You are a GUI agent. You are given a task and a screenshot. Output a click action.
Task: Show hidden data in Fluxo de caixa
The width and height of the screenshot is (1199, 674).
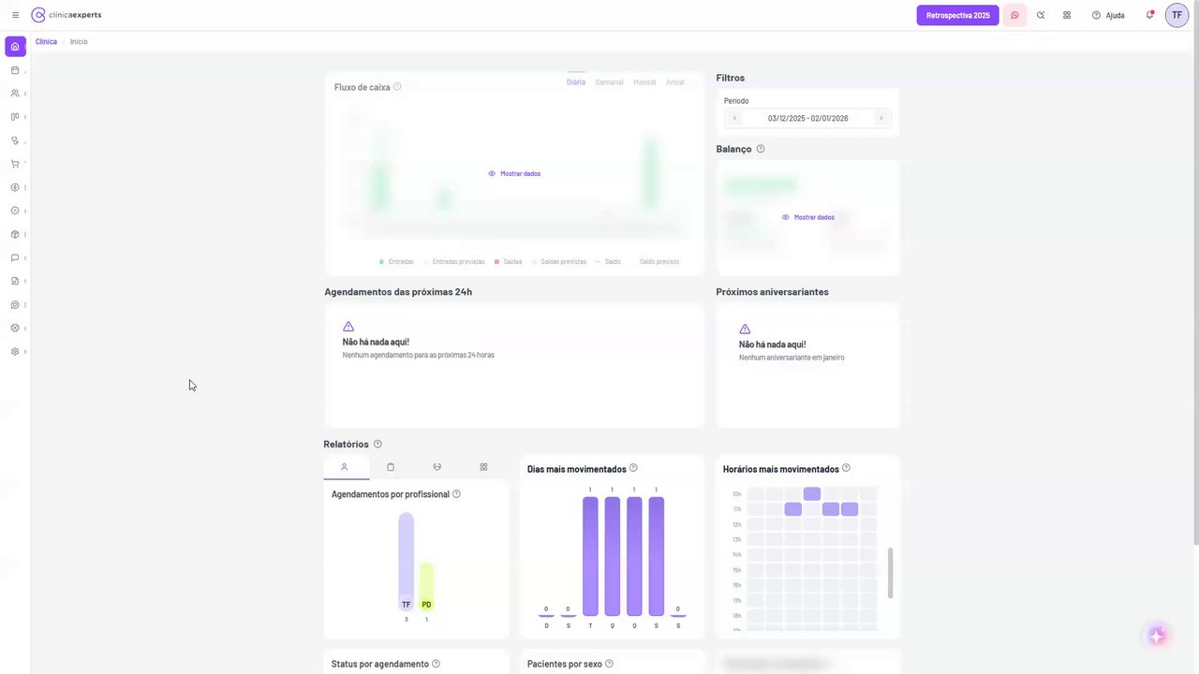pyautogui.click(x=514, y=173)
